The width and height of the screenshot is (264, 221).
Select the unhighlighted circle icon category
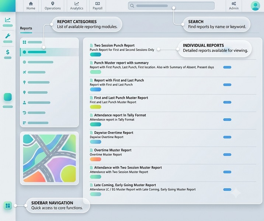[24, 62]
